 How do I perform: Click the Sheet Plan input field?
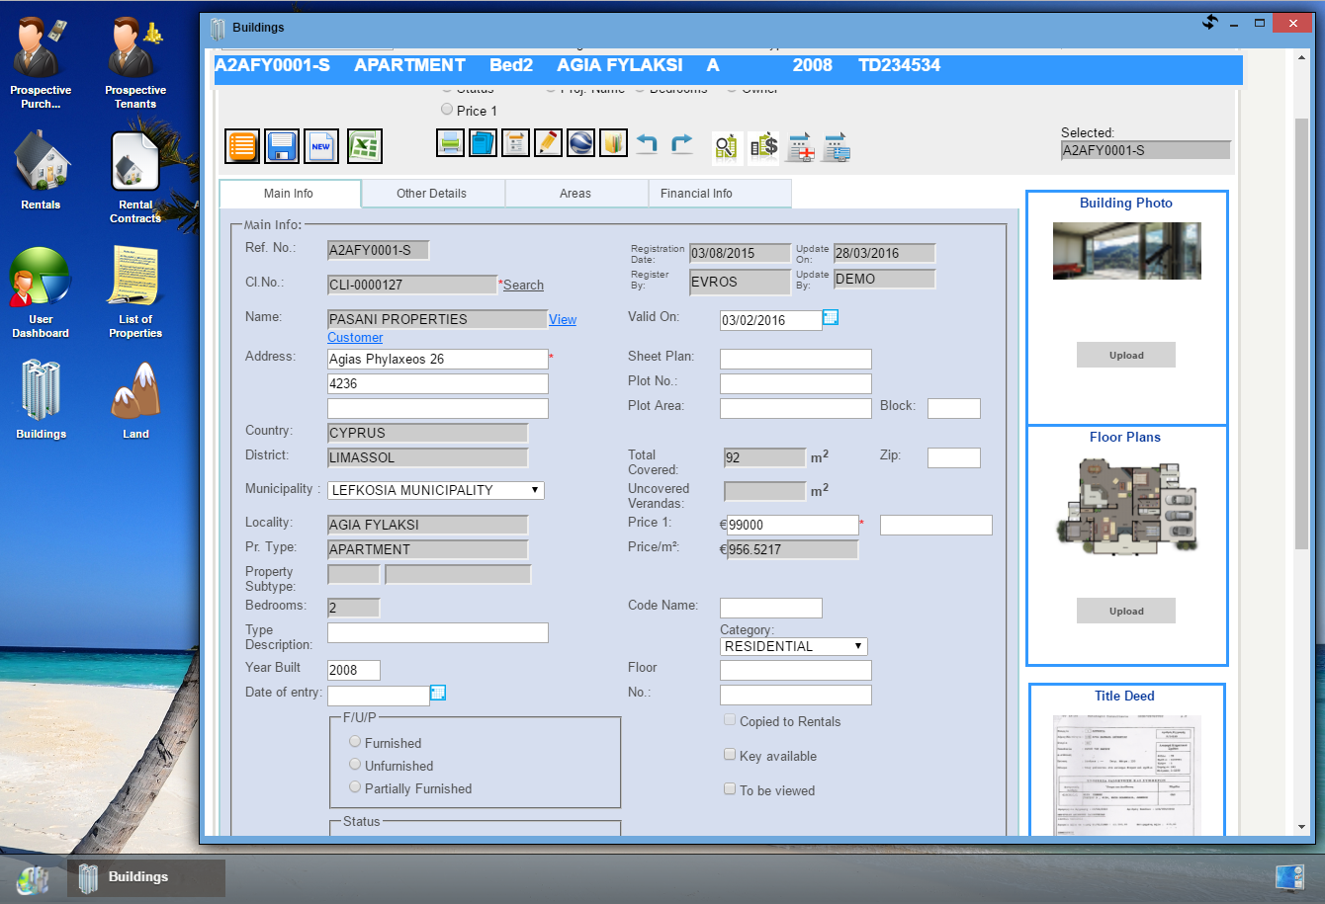click(x=796, y=359)
